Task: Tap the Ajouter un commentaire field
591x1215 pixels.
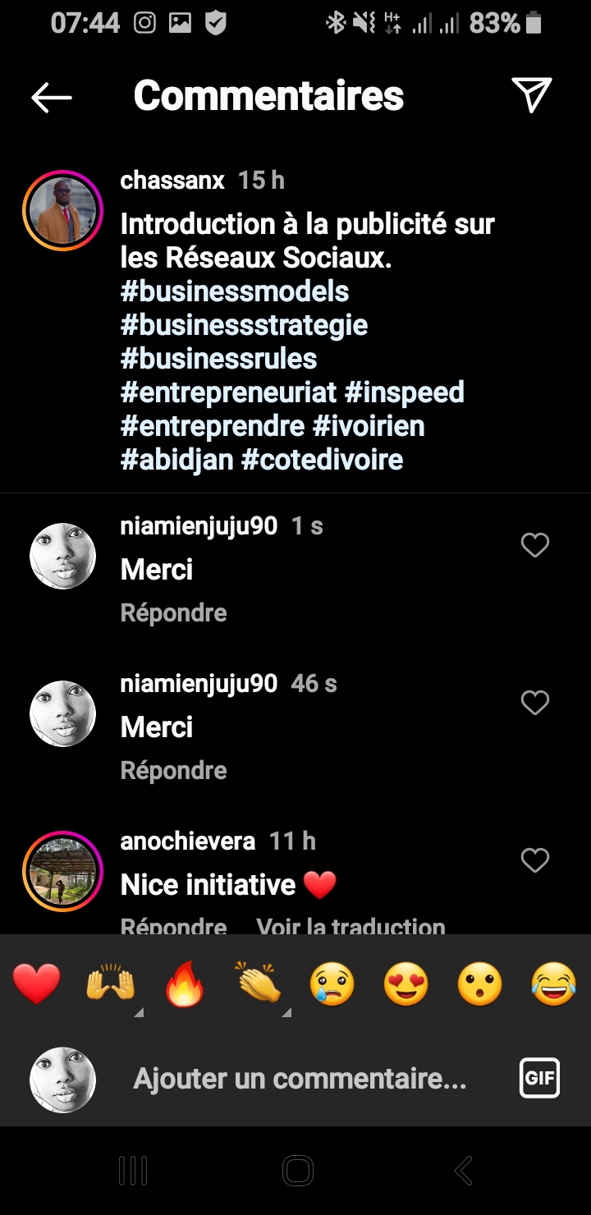Action: (x=300, y=1079)
